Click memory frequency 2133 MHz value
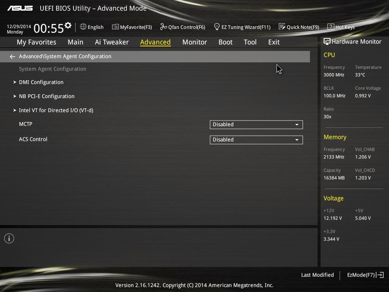The height and width of the screenshot is (292, 389). coord(334,157)
